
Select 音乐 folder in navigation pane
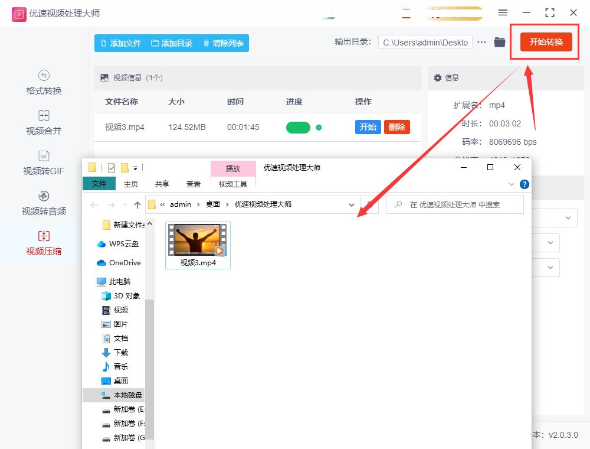(x=115, y=366)
